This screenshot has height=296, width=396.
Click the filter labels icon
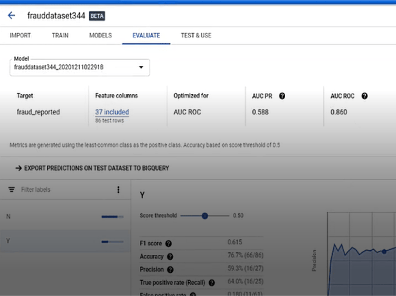pos(12,190)
